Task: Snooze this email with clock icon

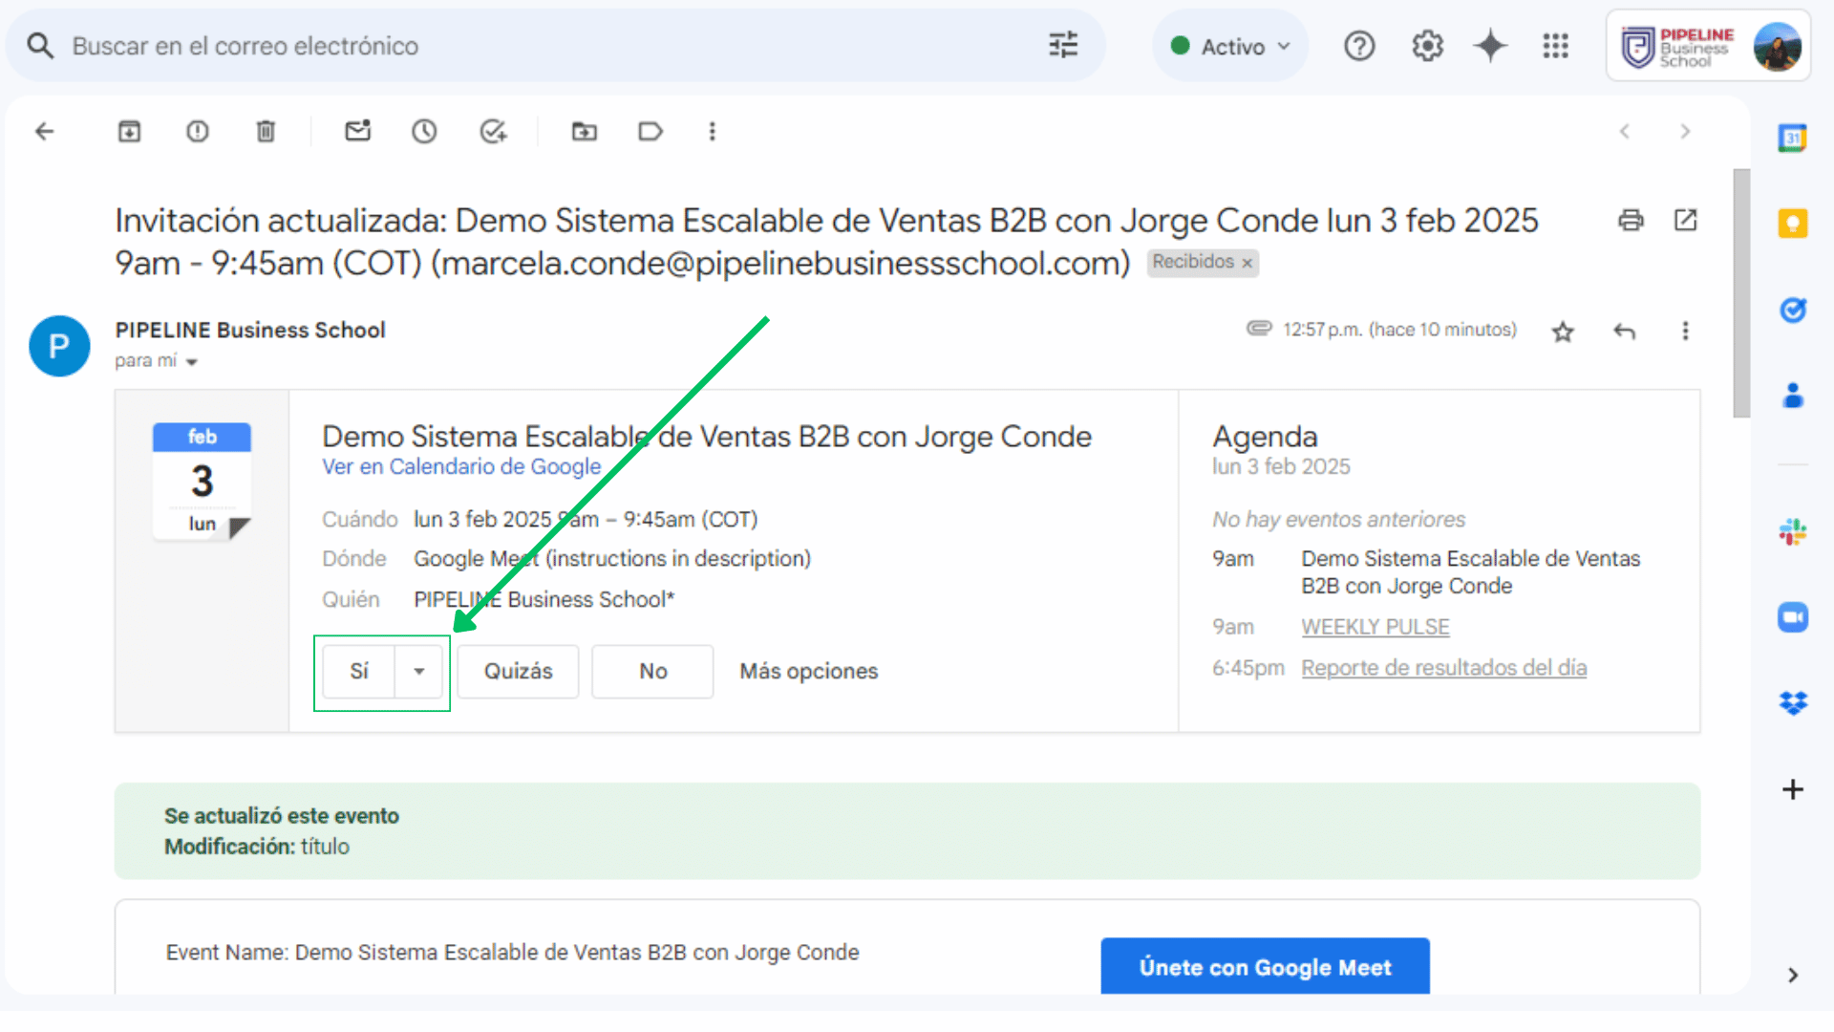Action: [424, 132]
